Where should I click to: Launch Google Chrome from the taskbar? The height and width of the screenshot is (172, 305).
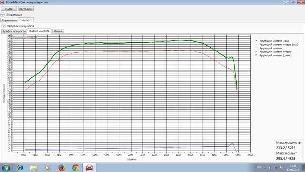76,168
